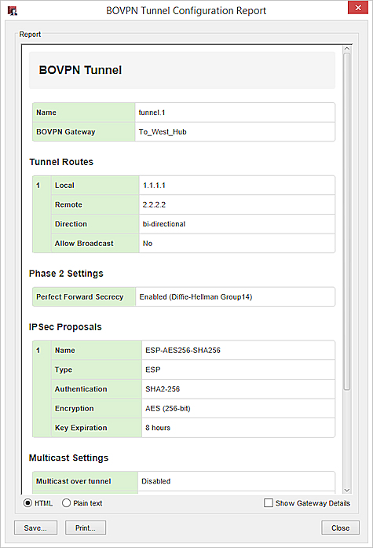The image size is (373, 548).
Task: Close the BOVPN Tunnel Configuration Report window
Action: click(357, 8)
